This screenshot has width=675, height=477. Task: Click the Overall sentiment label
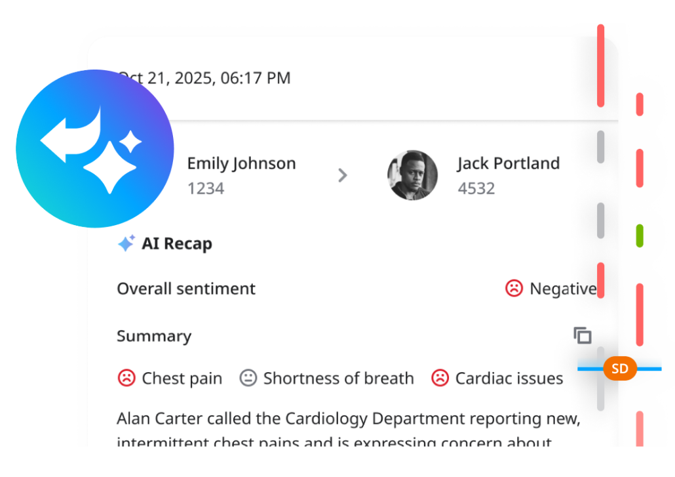[x=186, y=289]
